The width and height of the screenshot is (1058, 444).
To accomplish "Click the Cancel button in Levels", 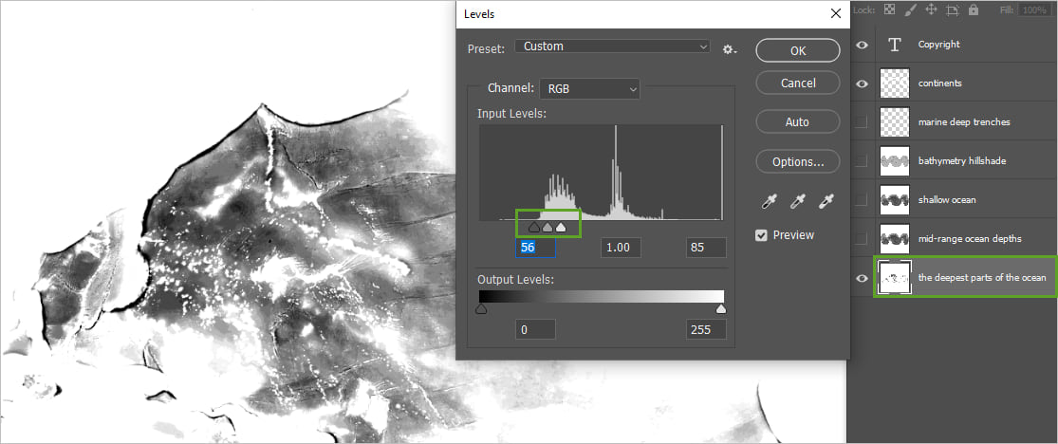I will point(798,83).
